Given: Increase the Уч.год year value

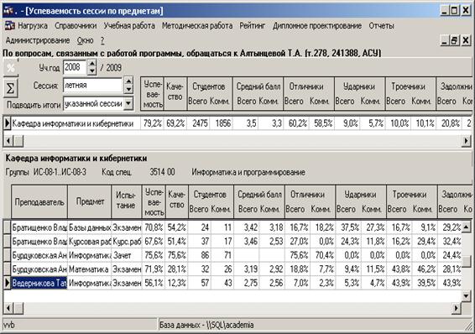Looking at the screenshot, I should click(x=91, y=64).
